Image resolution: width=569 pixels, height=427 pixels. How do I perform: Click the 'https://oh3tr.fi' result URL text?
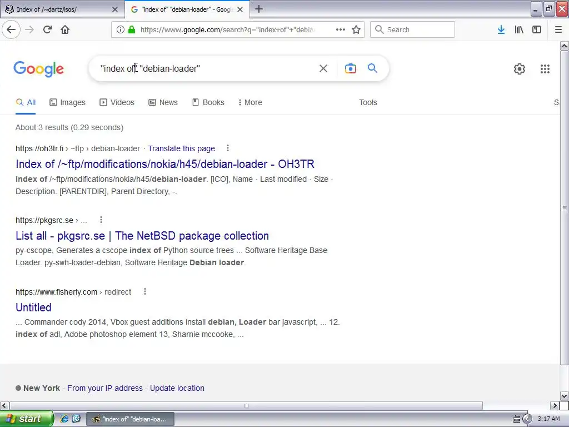coord(39,148)
